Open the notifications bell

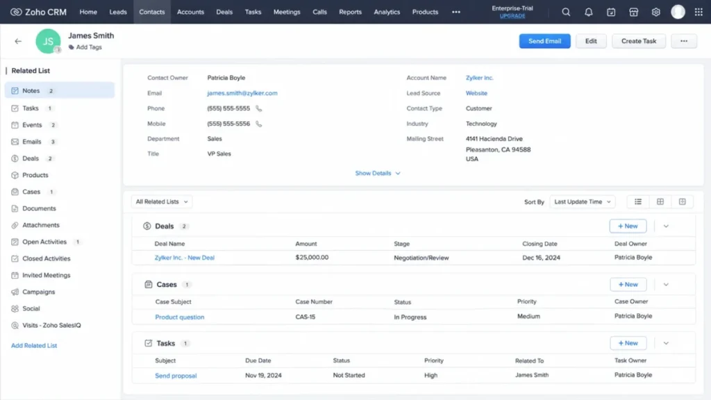click(589, 12)
